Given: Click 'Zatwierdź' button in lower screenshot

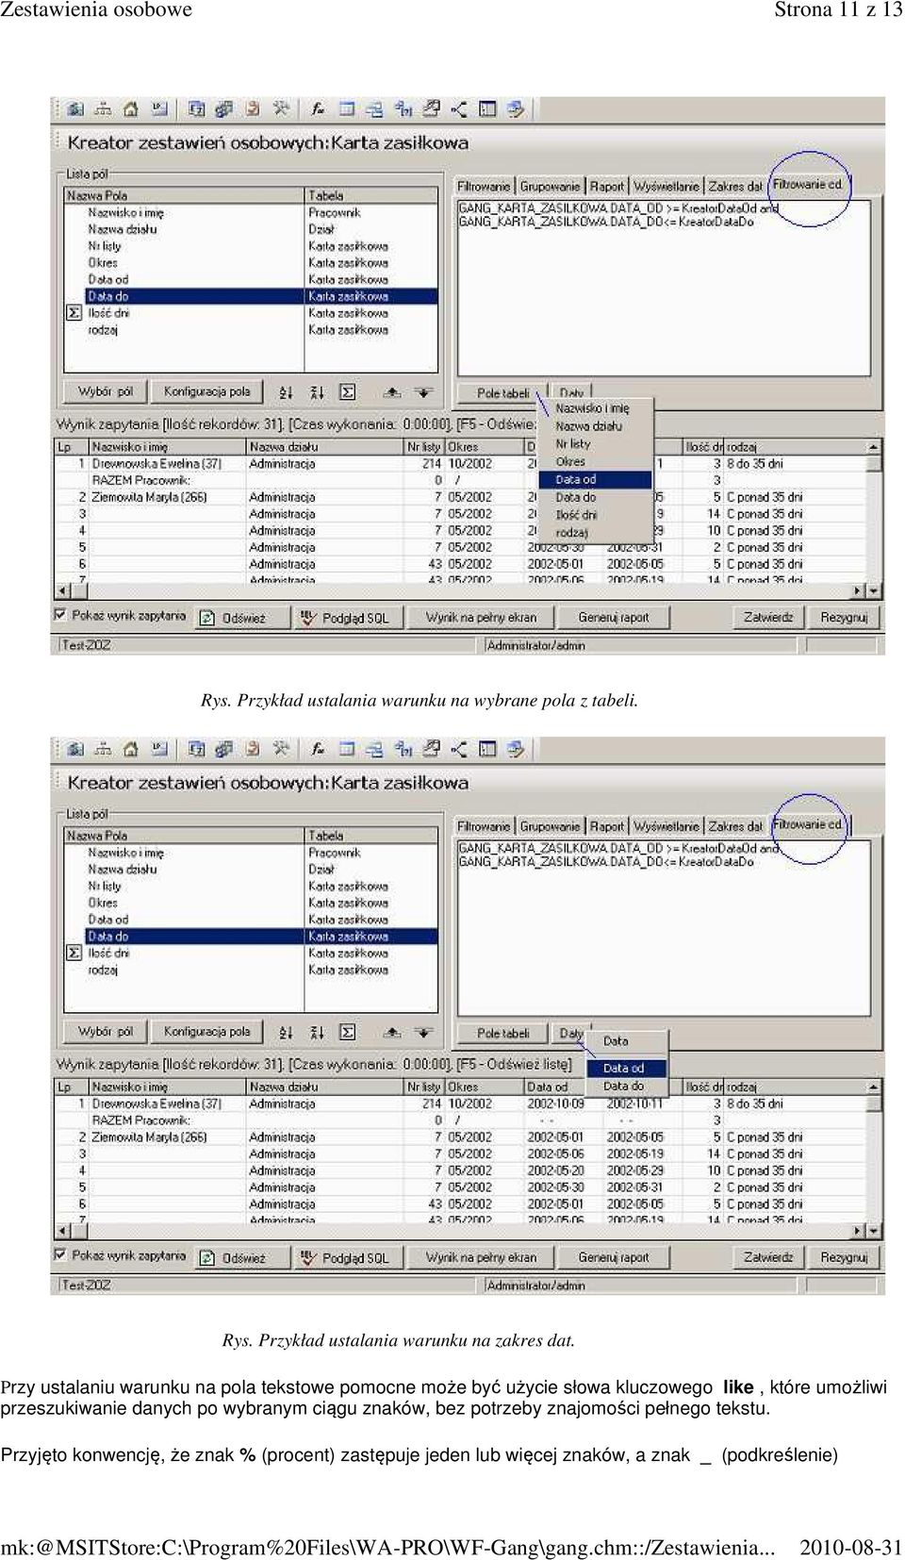Looking at the screenshot, I should (x=768, y=1258).
